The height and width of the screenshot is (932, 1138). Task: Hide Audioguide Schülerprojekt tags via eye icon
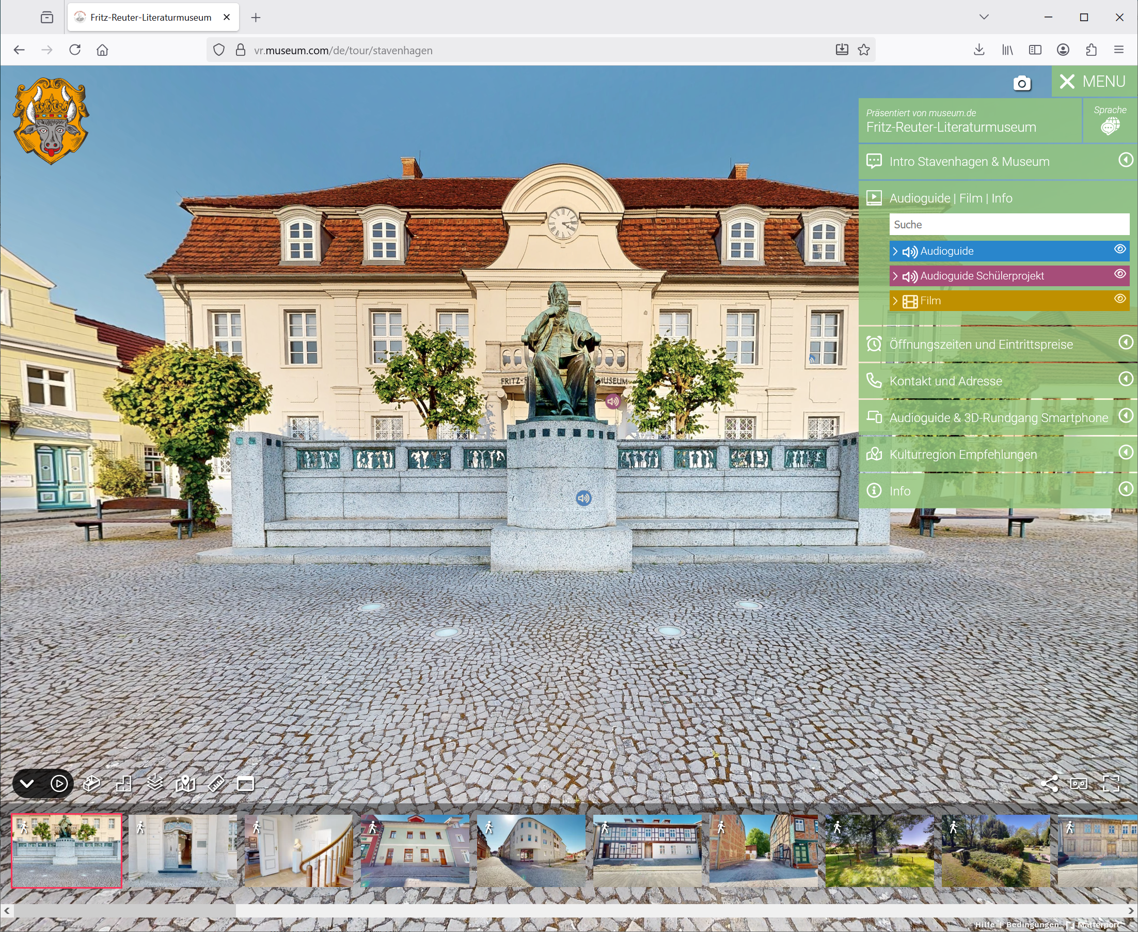1120,274
